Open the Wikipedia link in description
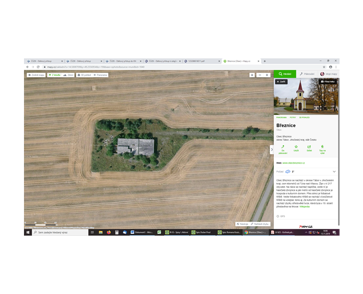The image size is (363, 294). click(304, 206)
